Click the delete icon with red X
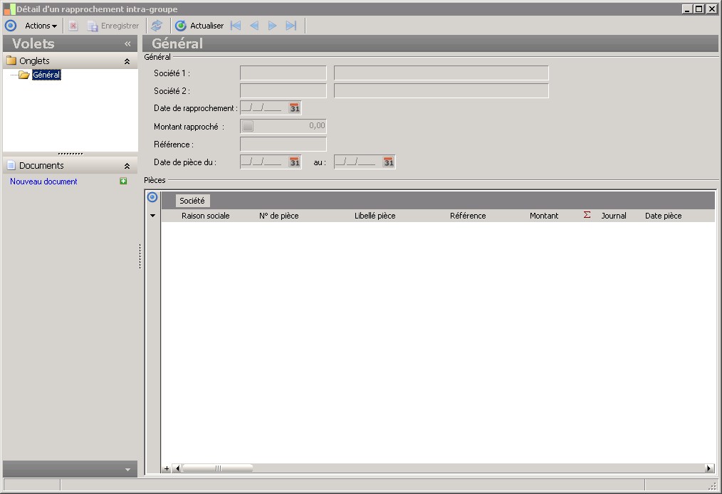The width and height of the screenshot is (722, 494). coord(73,26)
